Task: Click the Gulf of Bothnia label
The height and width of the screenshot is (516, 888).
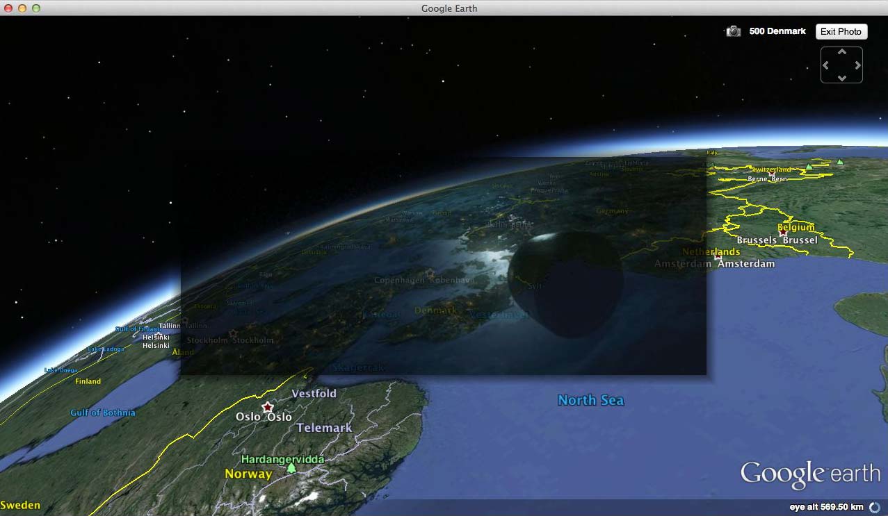Action: (103, 413)
